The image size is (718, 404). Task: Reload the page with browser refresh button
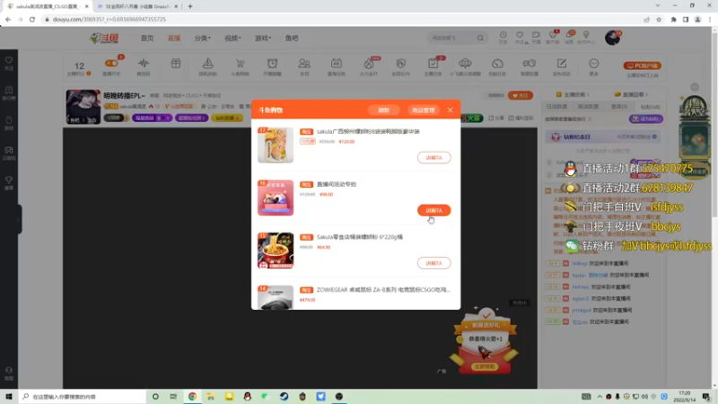pos(32,19)
